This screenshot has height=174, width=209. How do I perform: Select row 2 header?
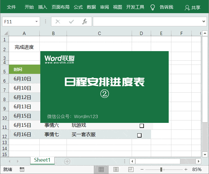[x=4, y=47]
